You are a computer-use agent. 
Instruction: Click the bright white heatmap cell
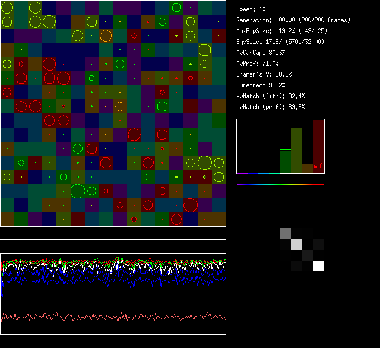318,265
